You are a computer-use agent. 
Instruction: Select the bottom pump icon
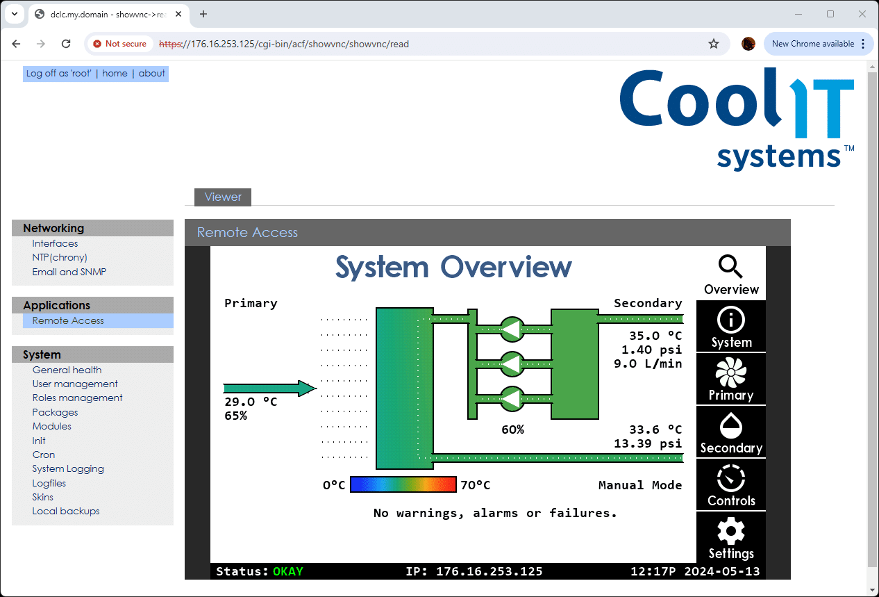(x=512, y=399)
